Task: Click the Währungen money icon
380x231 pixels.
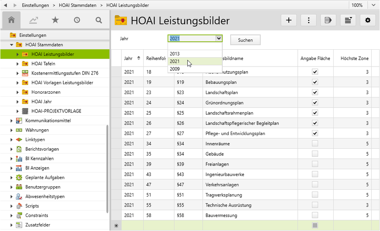Action: tap(19, 130)
